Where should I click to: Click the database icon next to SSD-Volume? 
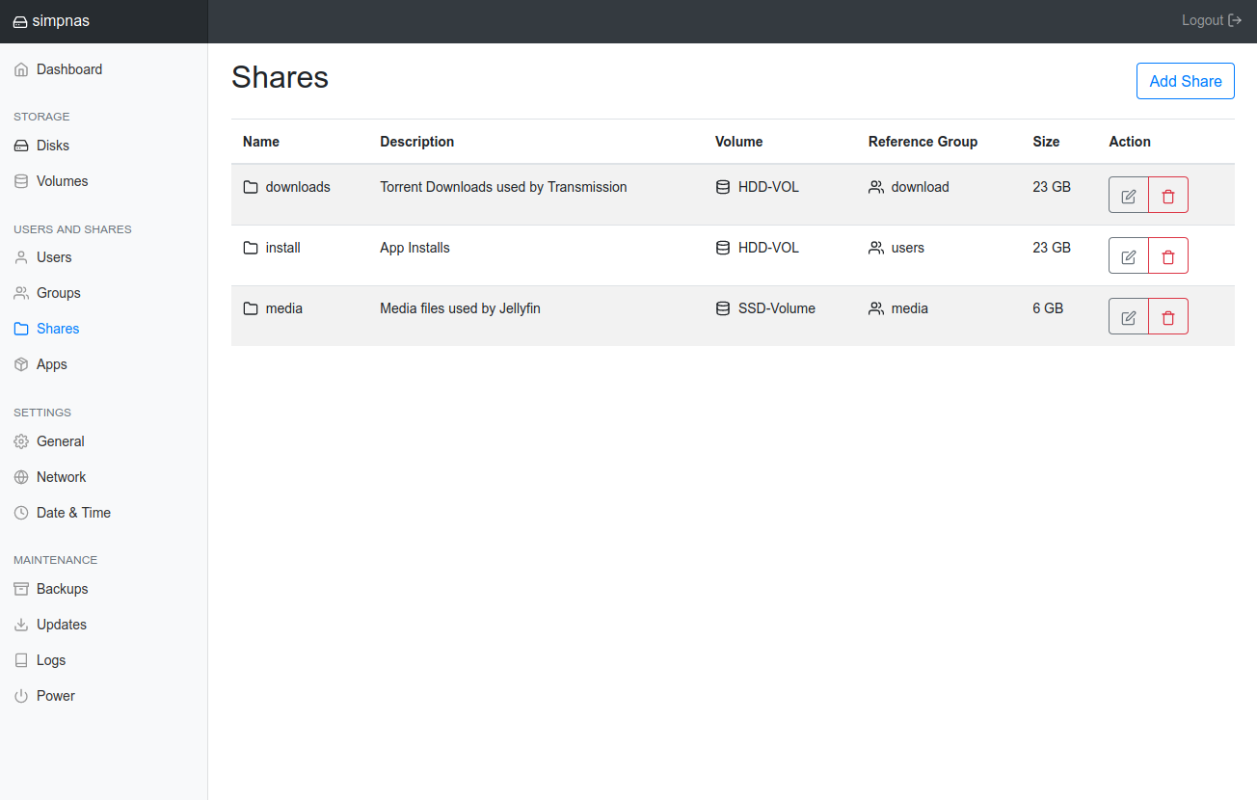[723, 308]
